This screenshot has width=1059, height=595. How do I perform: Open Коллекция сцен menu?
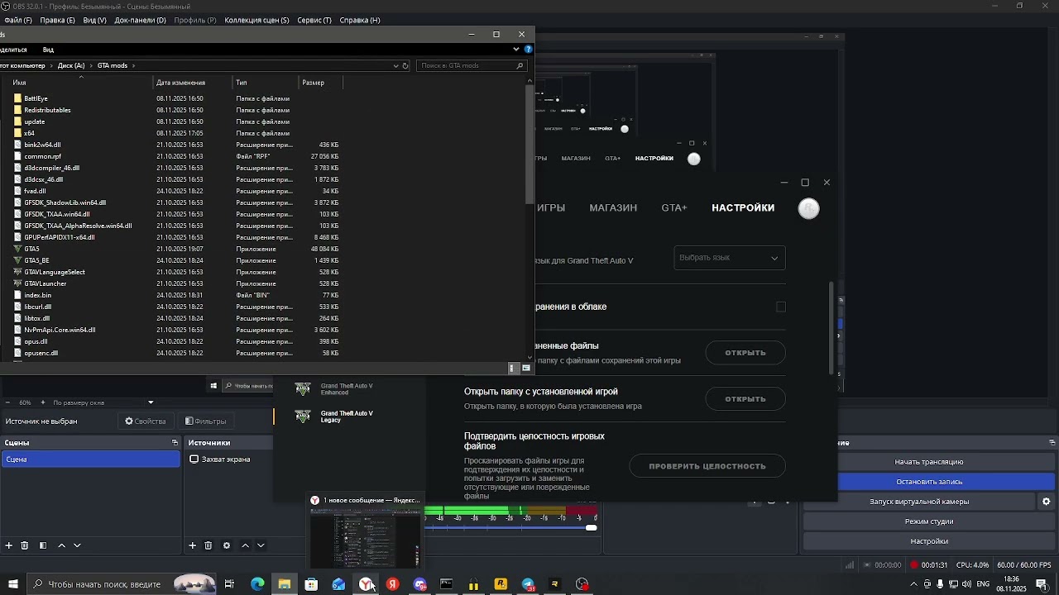[x=256, y=20]
